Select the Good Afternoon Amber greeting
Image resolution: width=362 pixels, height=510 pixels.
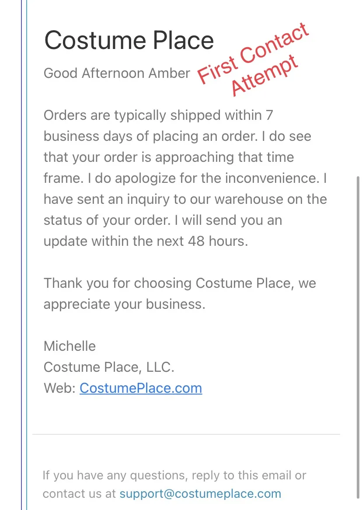117,73
